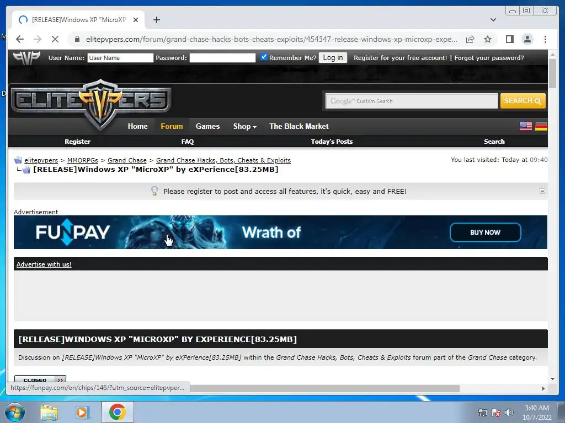
Task: Open Windows Explorer from taskbar
Action: click(x=49, y=412)
